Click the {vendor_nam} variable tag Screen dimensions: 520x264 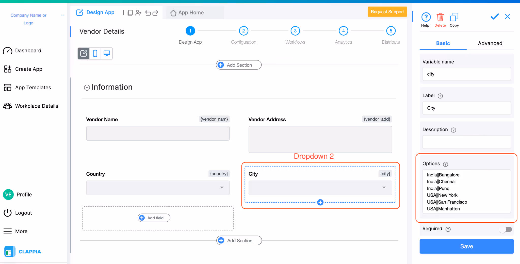[x=214, y=119]
